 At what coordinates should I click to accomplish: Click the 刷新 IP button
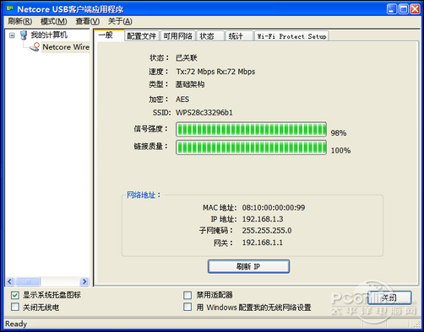click(248, 266)
